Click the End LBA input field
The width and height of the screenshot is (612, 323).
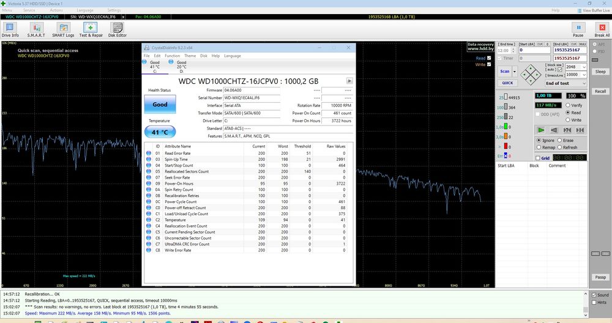click(570, 50)
